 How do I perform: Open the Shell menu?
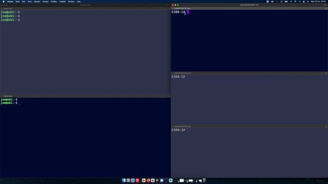point(17,2)
